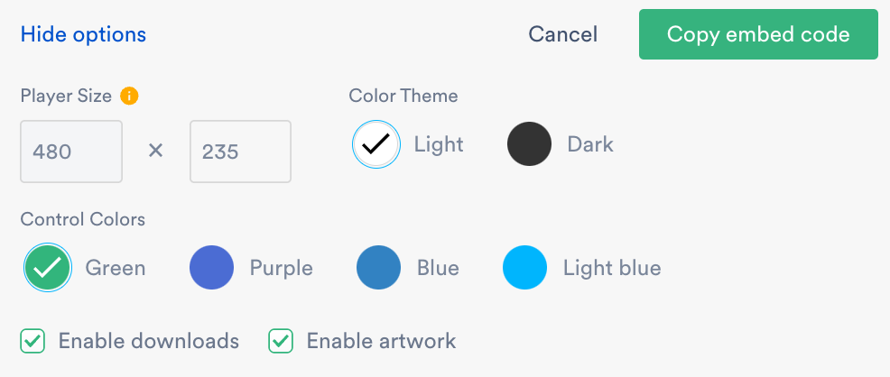Collapse panel with Hide options link
890x377 pixels.
click(x=83, y=35)
